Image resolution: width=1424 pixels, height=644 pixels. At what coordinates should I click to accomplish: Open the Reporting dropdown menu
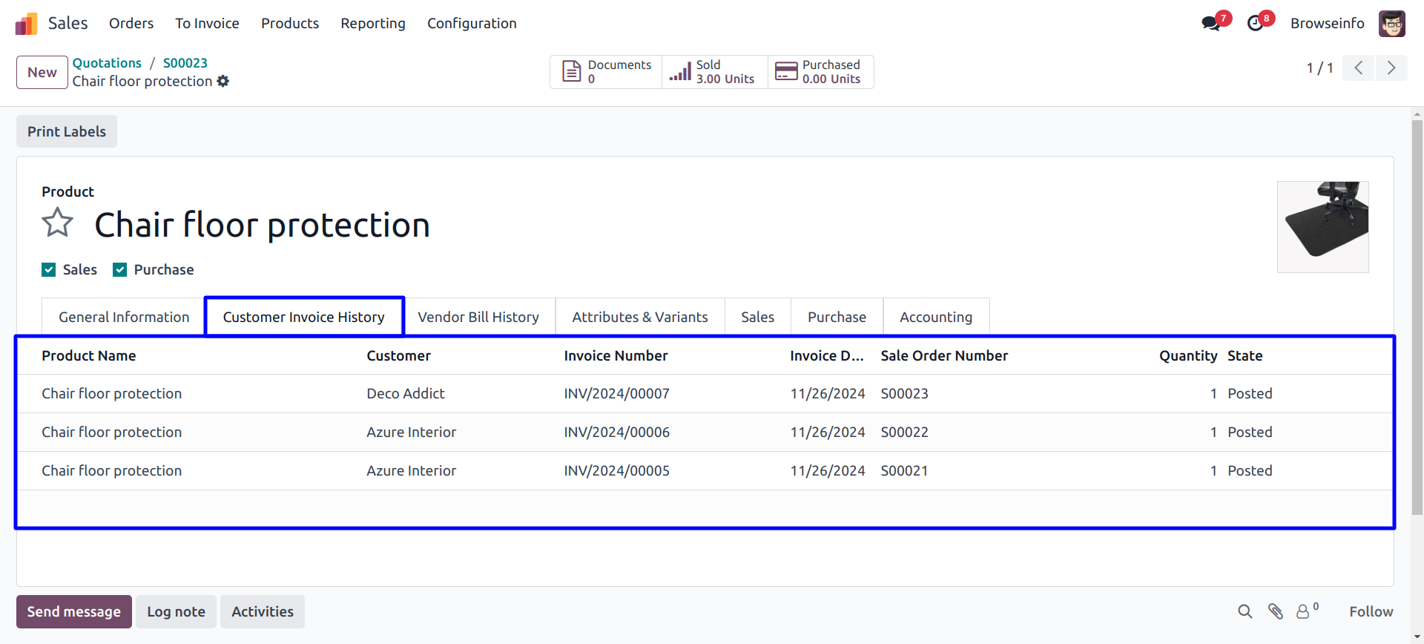pyautogui.click(x=373, y=24)
